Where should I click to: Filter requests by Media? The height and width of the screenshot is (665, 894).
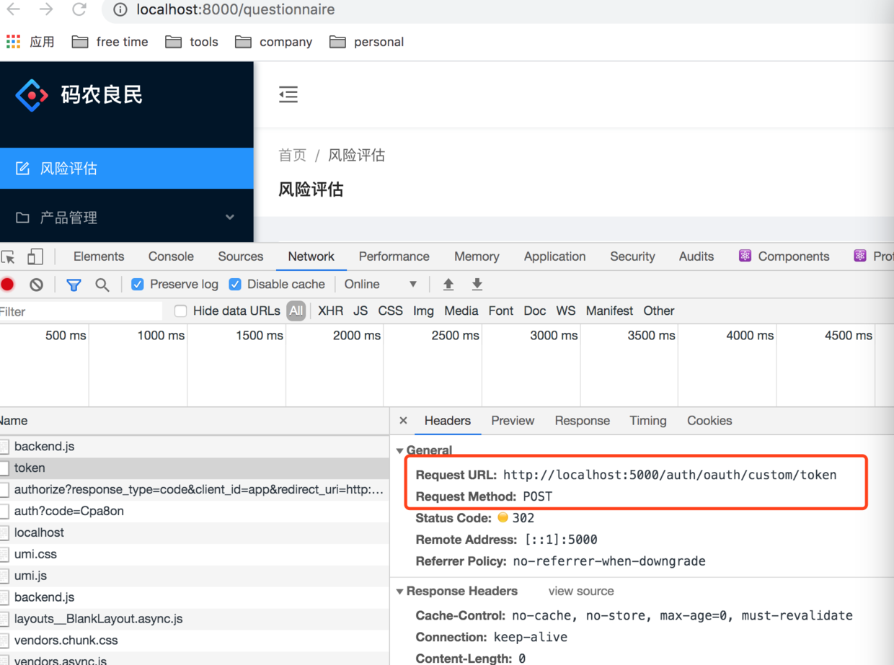461,311
